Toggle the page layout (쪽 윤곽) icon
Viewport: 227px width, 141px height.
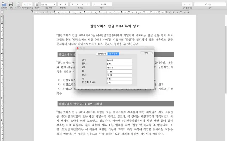pyautogui.click(x=37, y=4)
